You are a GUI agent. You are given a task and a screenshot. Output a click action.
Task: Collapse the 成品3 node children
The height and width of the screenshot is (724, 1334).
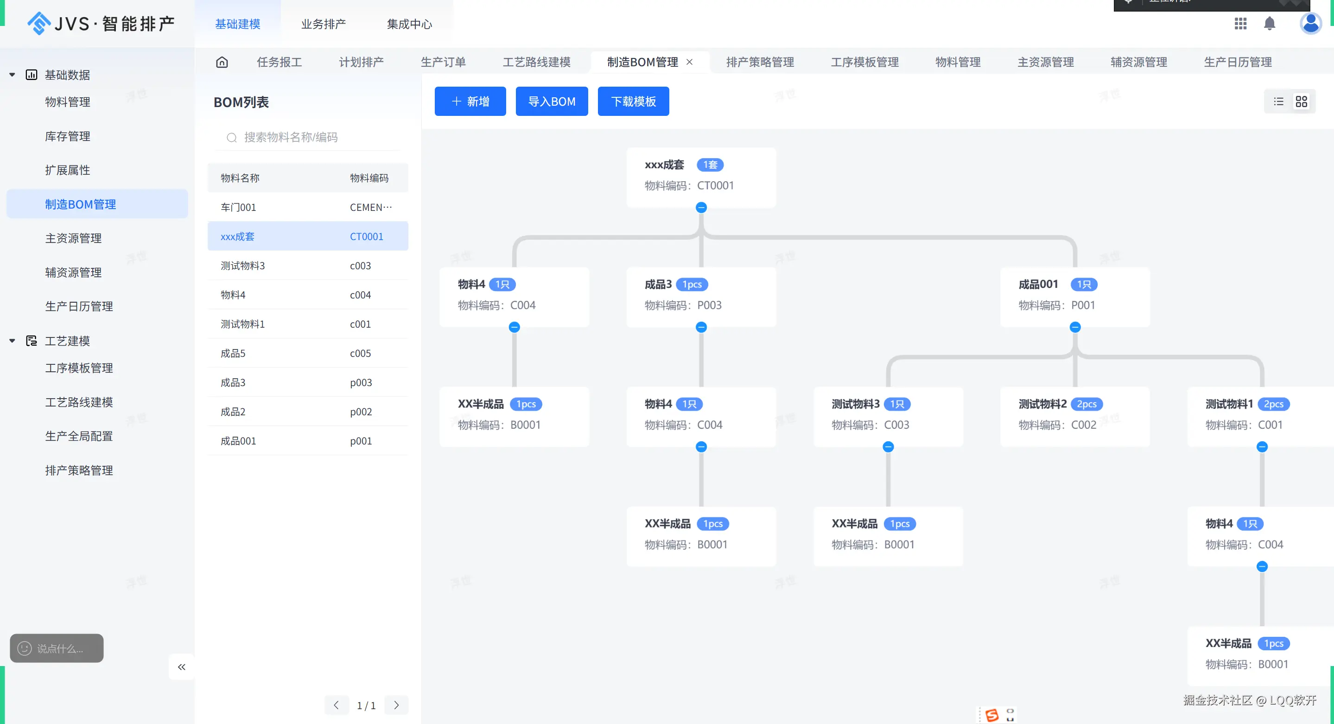pyautogui.click(x=701, y=327)
